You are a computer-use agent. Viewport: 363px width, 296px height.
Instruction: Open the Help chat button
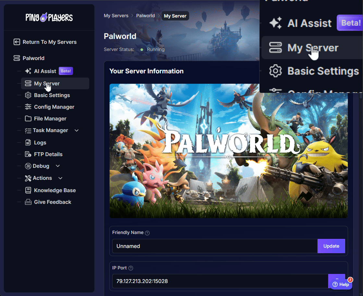click(341, 284)
